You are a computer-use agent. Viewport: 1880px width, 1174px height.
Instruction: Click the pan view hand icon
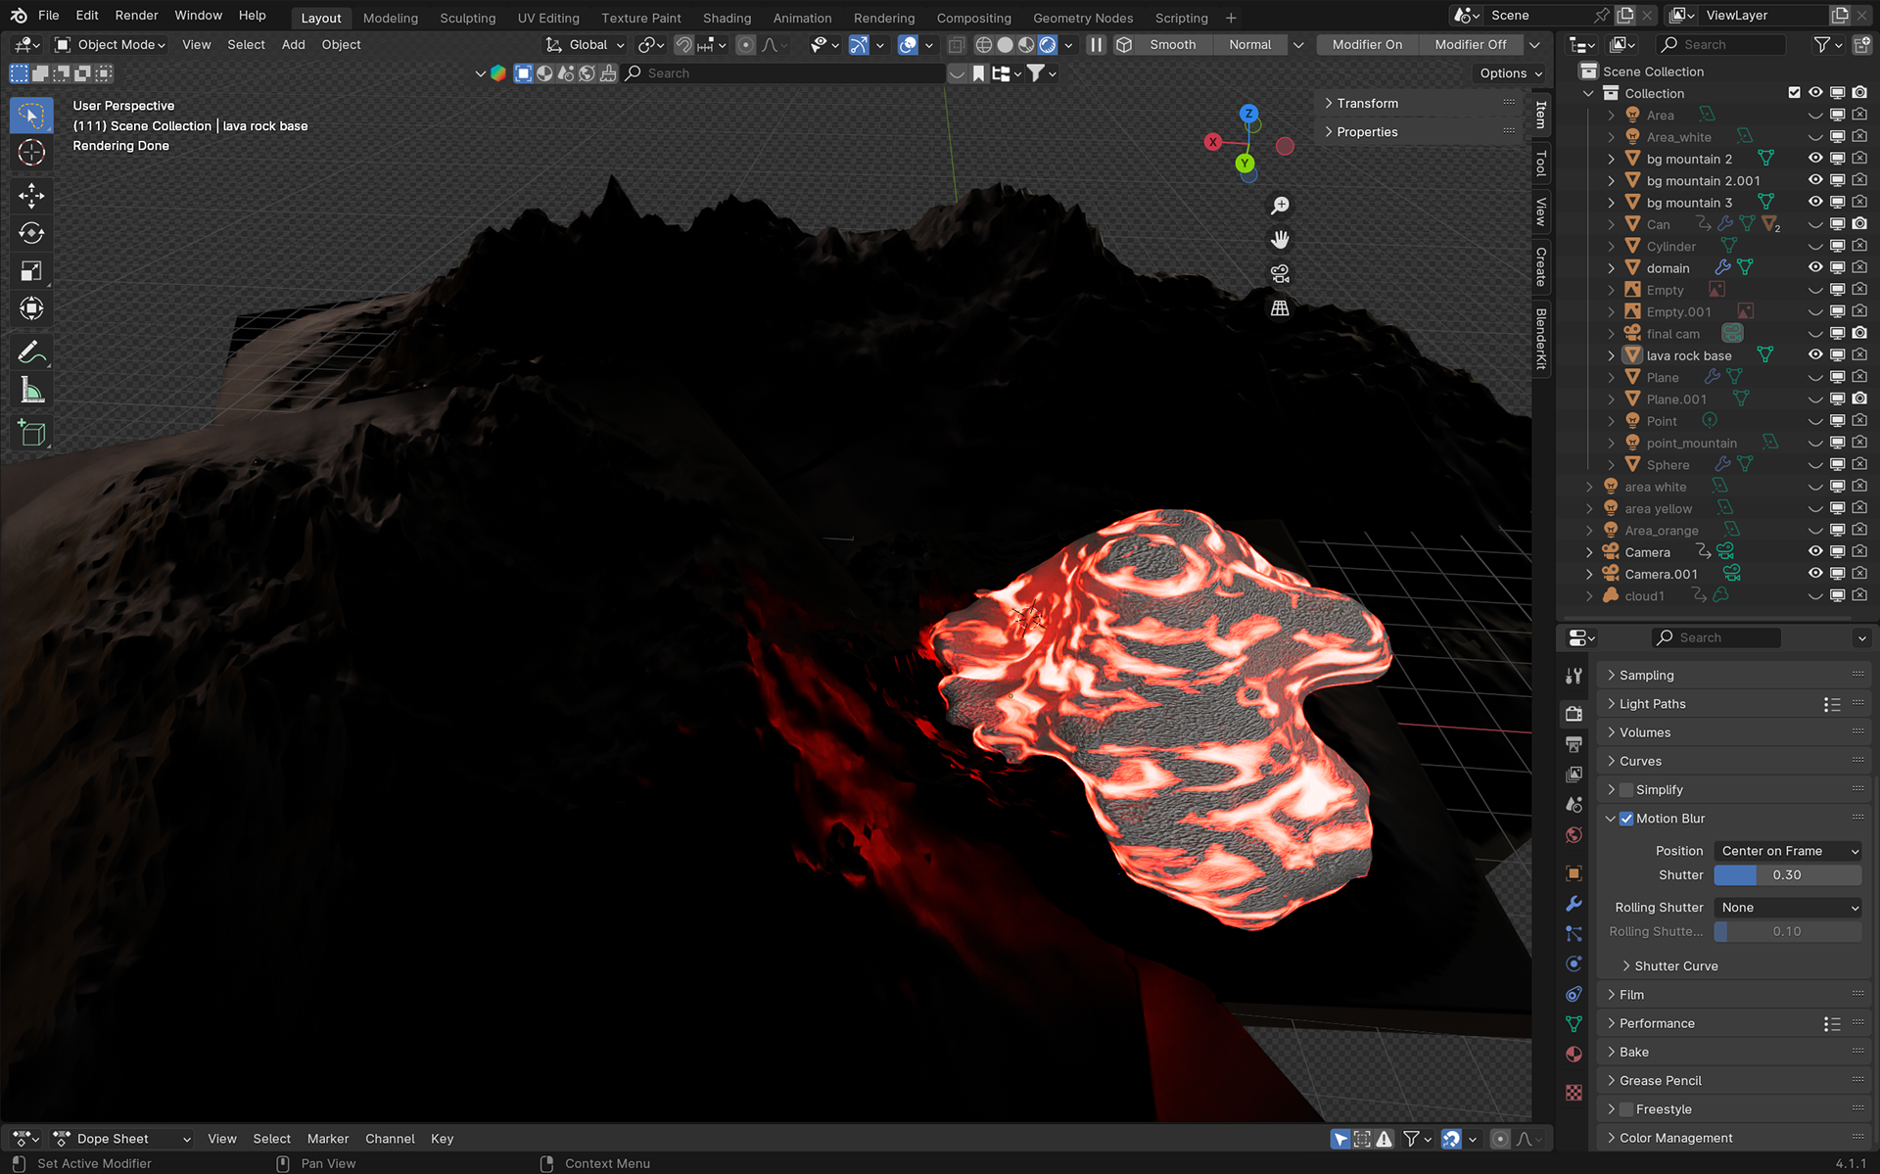click(1280, 240)
